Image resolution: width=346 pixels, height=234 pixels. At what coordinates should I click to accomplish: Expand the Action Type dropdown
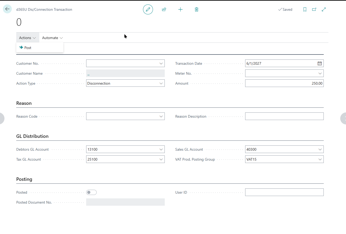tap(161, 83)
